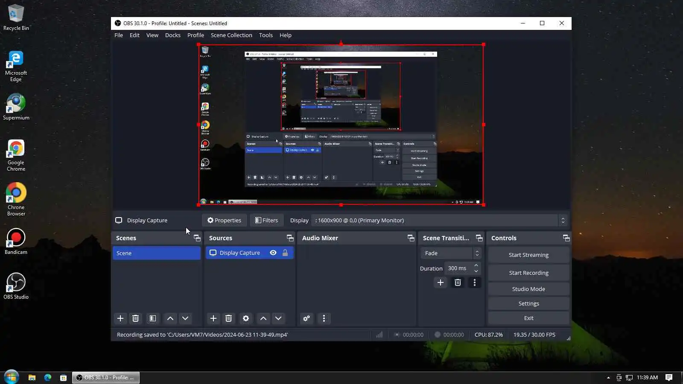683x384 pixels.
Task: Click the Exit button
Action: pyautogui.click(x=528, y=318)
